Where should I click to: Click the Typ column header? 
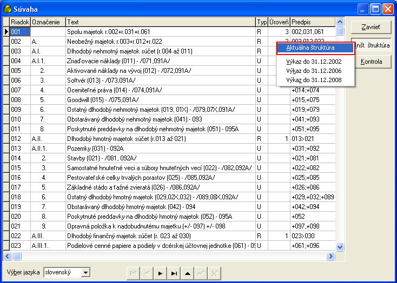tap(262, 22)
